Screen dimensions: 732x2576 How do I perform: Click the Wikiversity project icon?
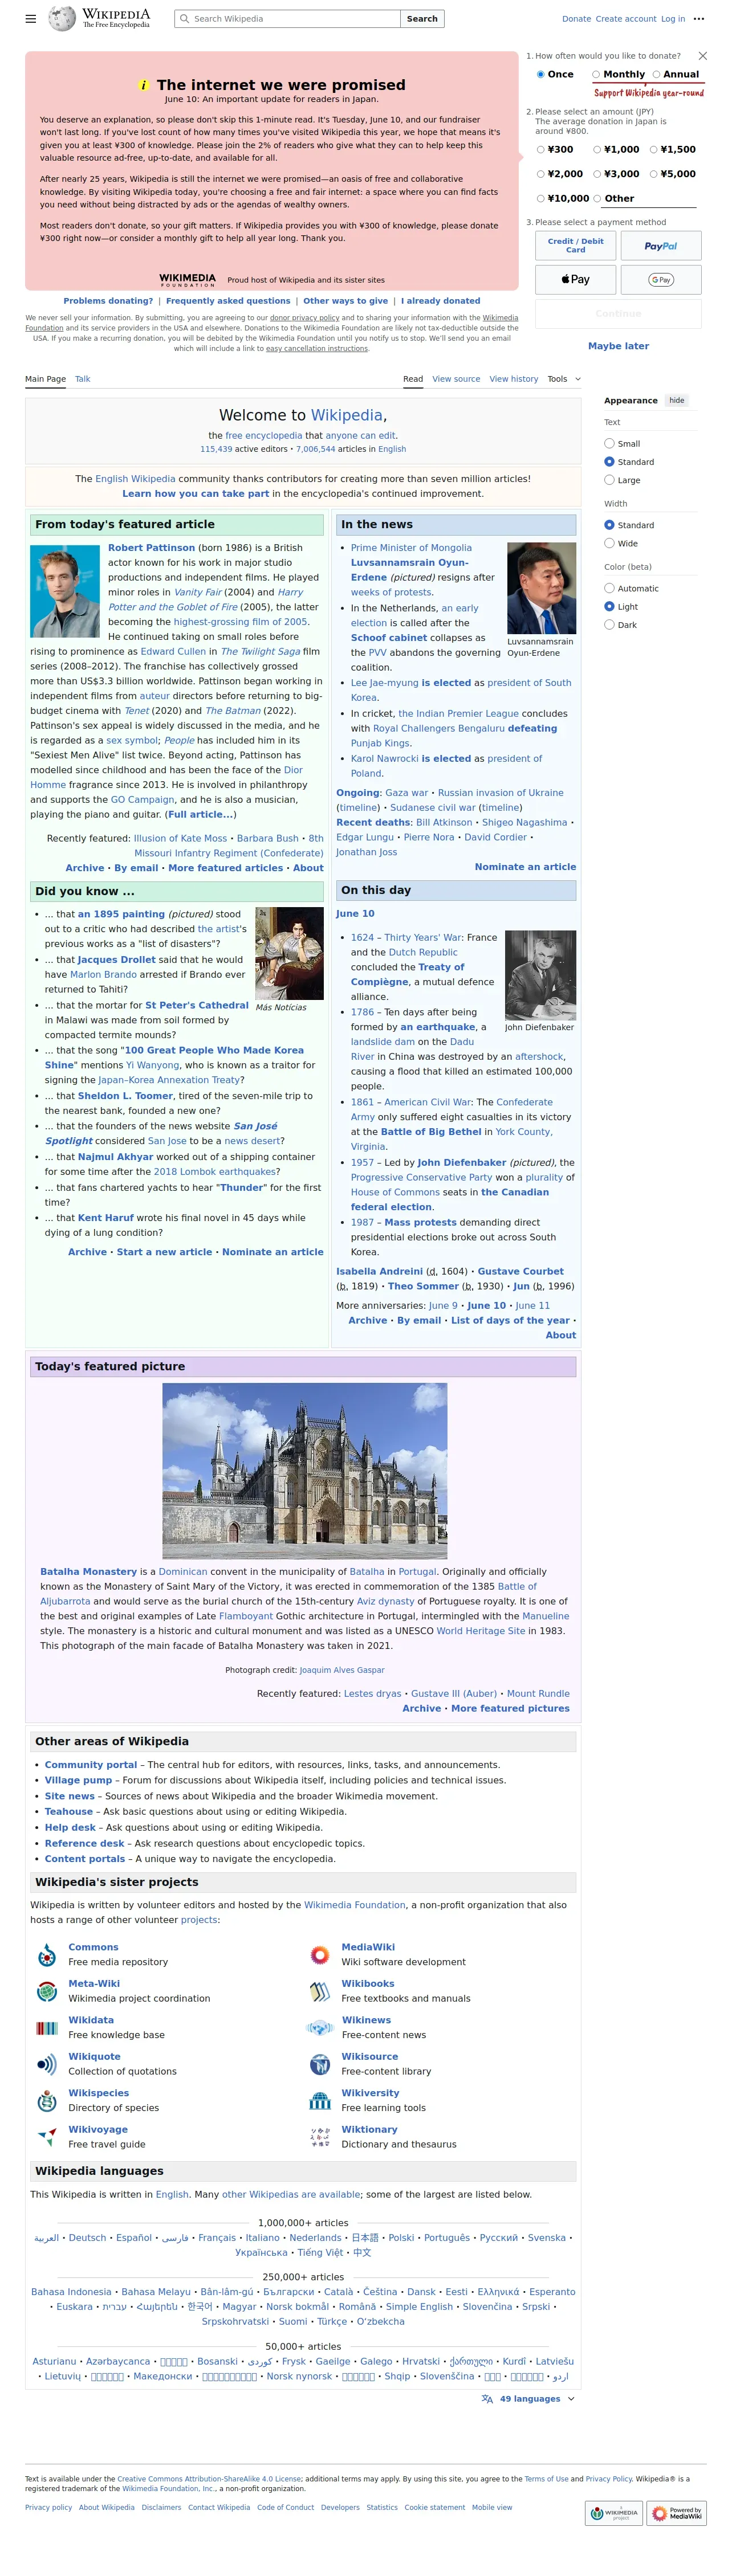click(320, 2100)
